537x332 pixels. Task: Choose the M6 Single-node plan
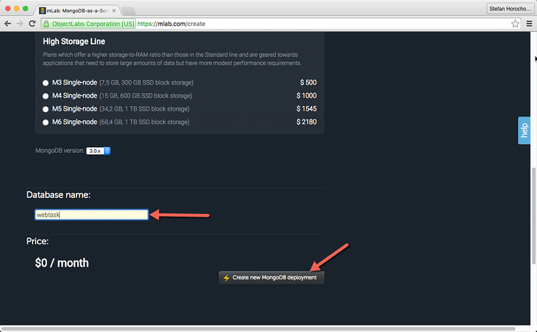tap(46, 122)
